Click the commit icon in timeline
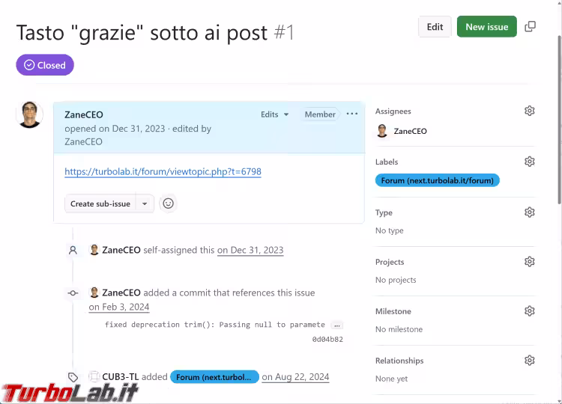Viewport: 562px width, 404px height. coord(73,293)
